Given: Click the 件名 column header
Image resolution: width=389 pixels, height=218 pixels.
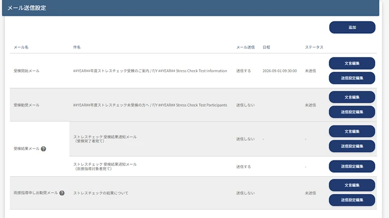Looking at the screenshot, I should pos(77,47).
